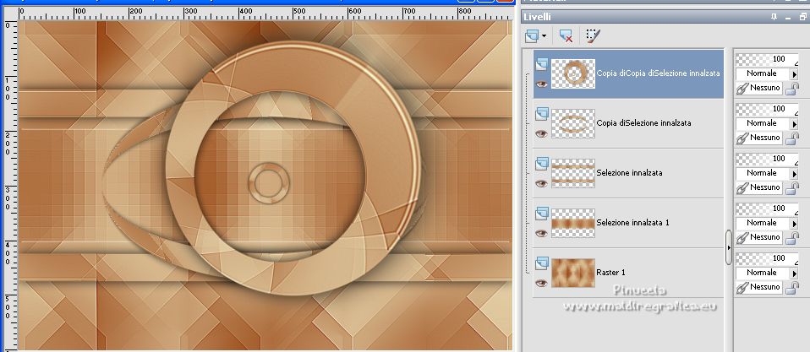Select the 'Raster 1' layer name
Image resolution: width=810 pixels, height=352 pixels.
point(610,272)
